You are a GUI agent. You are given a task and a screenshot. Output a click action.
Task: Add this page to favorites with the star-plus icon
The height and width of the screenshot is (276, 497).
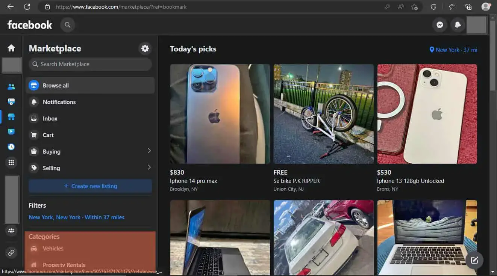click(x=414, y=7)
